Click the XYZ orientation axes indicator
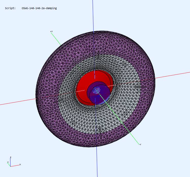The image size is (190, 177). [14, 162]
